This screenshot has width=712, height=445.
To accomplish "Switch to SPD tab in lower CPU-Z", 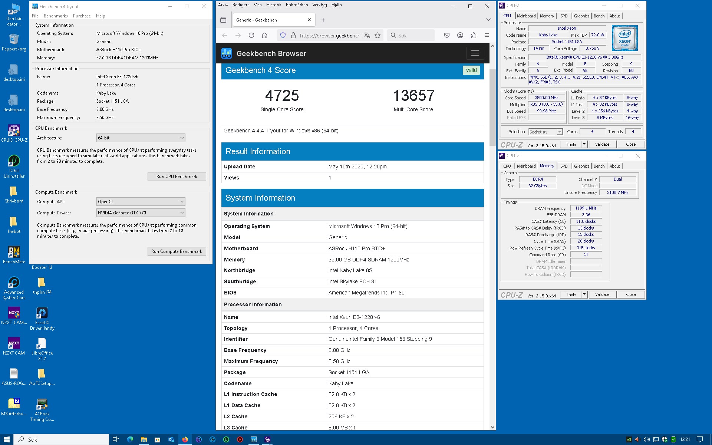I will tap(564, 166).
